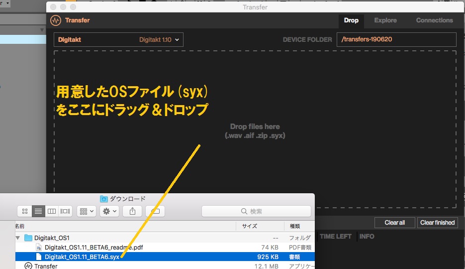Click the TIME LEFT column header
Screen dimensions: 465x269
point(335,236)
